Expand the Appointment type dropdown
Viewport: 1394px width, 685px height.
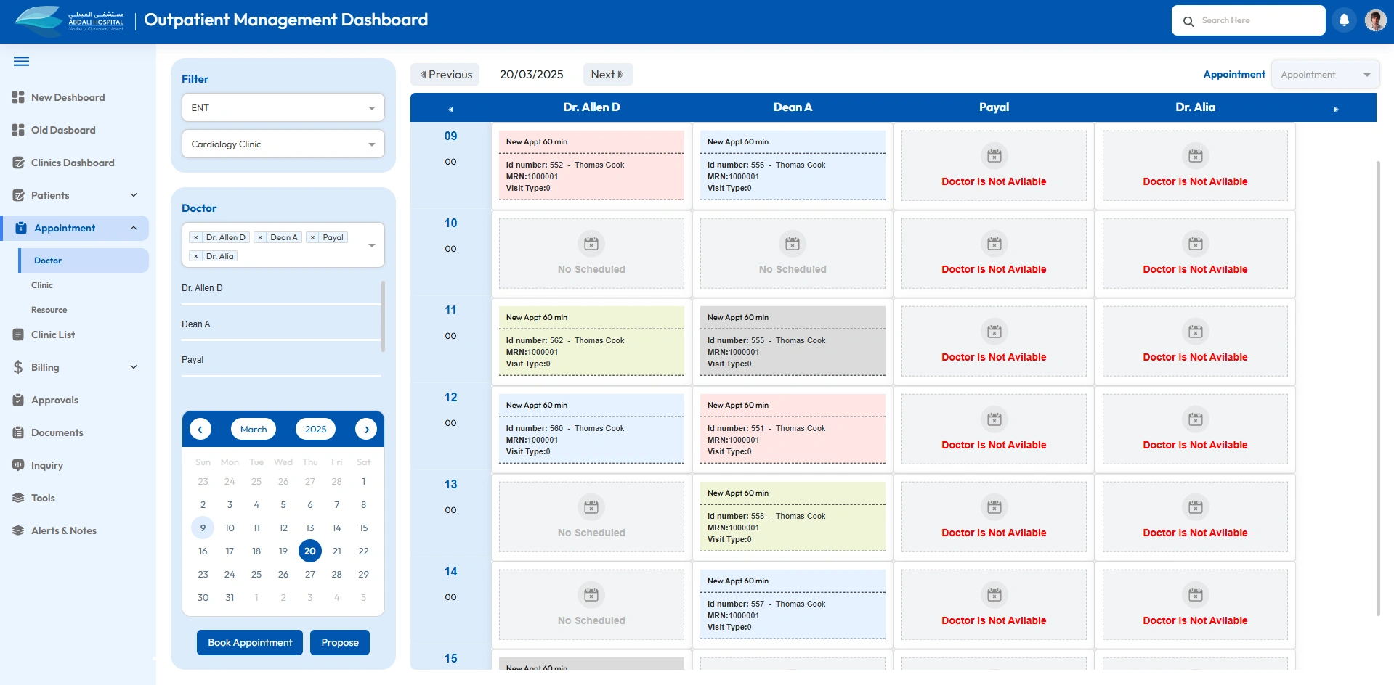click(x=1324, y=75)
